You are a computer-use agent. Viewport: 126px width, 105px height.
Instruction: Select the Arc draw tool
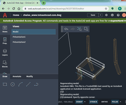click(x=20, y=84)
